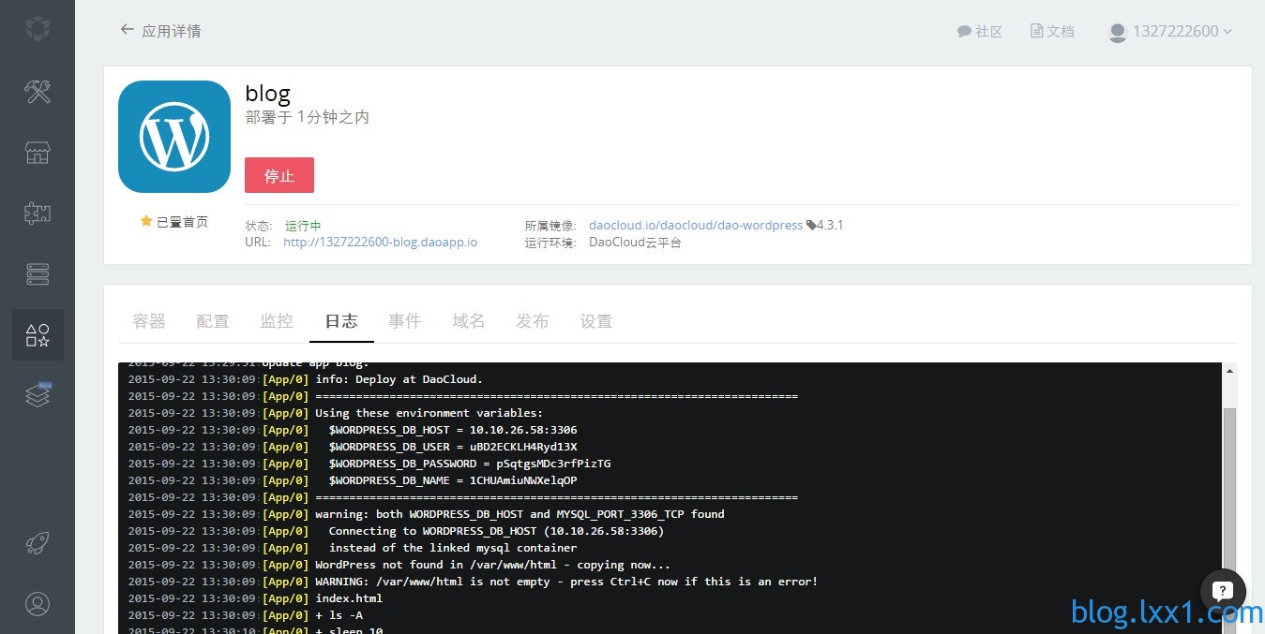Open the build tools (hammer and wrench) icon
Screen dimensions: 1265x634
click(38, 92)
